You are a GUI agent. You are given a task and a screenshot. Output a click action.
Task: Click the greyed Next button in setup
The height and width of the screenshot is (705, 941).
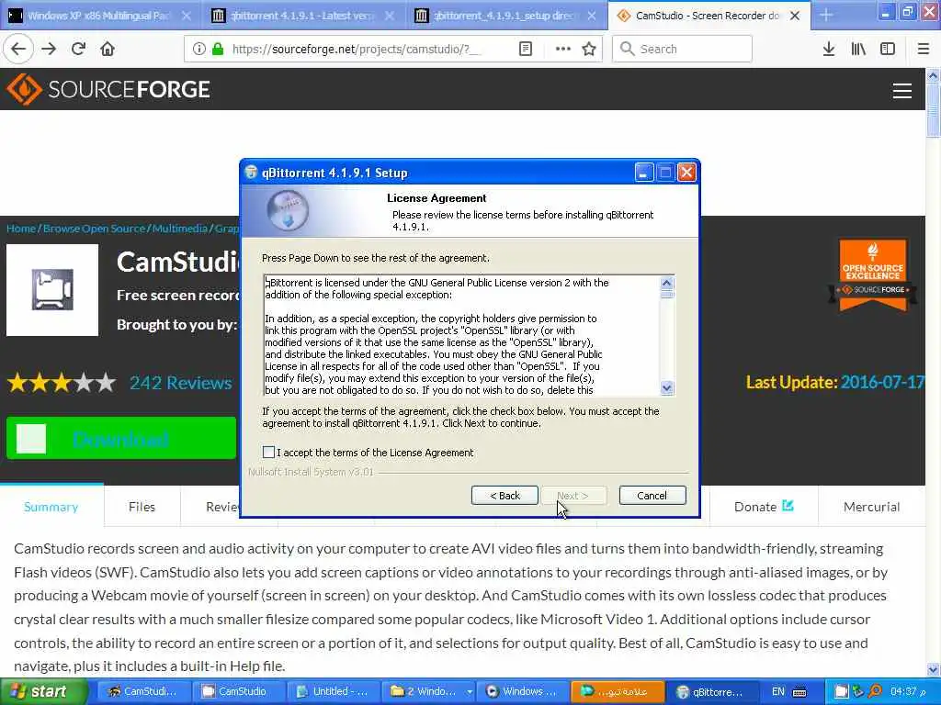coord(573,495)
